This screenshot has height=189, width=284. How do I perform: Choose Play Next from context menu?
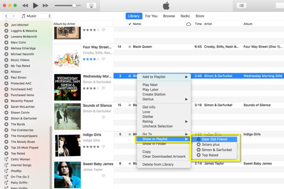pos(150,85)
